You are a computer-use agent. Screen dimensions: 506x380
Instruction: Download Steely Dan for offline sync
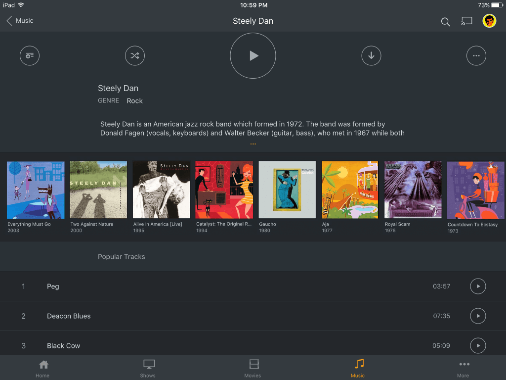[371, 55]
